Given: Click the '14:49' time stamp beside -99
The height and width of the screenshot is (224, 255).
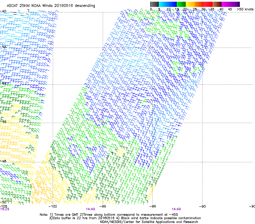Looking at the screenshot, I should (90, 209).
